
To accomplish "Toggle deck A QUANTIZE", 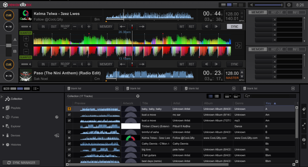I will (25, 33).
